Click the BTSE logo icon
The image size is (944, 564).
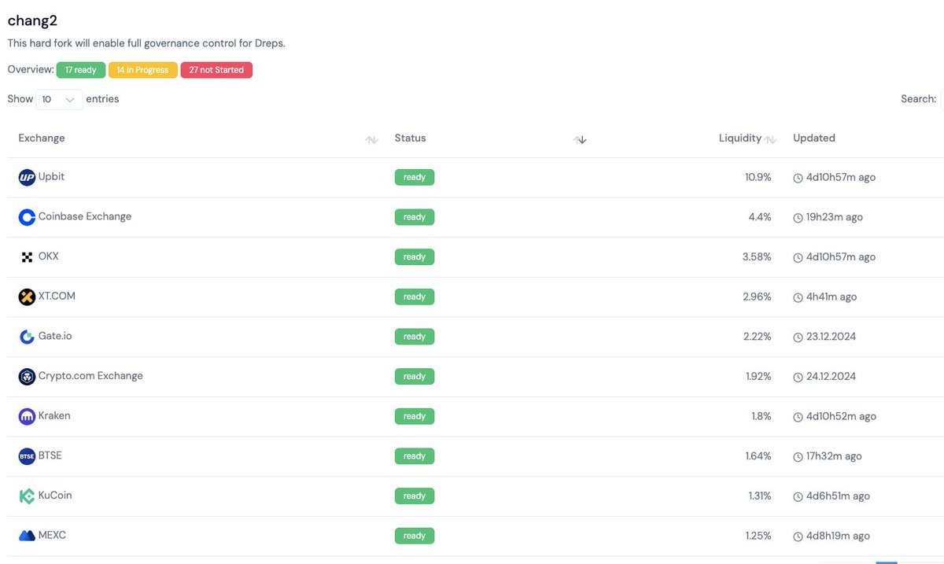[27, 456]
